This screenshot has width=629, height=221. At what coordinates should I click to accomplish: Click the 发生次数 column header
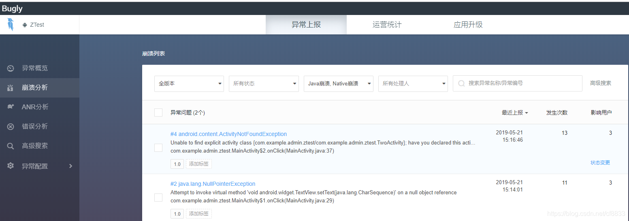click(557, 113)
